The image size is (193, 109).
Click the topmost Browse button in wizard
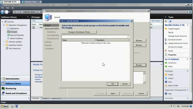pyautogui.click(x=140, y=40)
